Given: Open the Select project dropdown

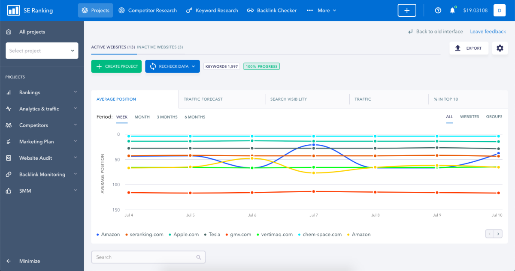Looking at the screenshot, I should (x=42, y=51).
